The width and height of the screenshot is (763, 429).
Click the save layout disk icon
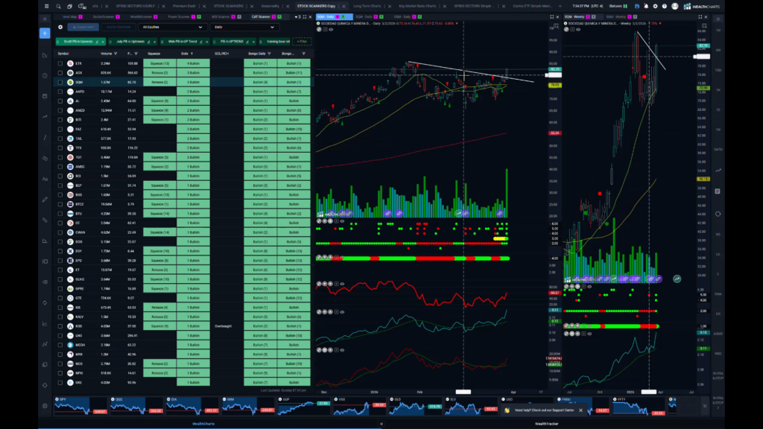click(x=638, y=6)
